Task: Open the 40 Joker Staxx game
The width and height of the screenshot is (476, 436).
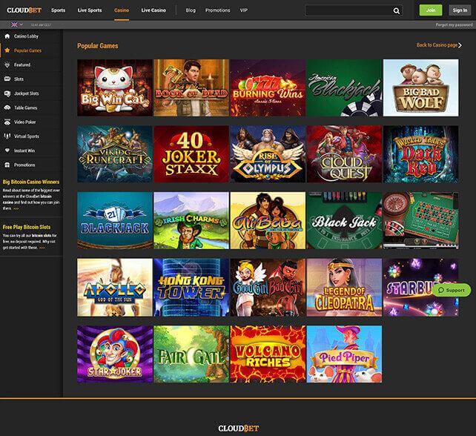Action: pyautogui.click(x=191, y=154)
